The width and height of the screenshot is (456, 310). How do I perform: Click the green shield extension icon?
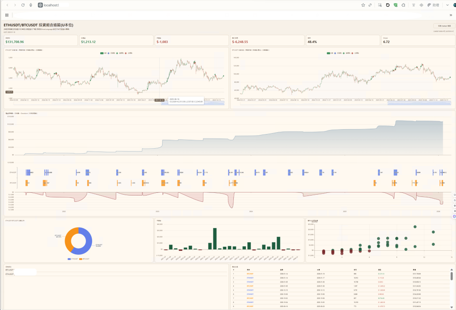point(395,5)
